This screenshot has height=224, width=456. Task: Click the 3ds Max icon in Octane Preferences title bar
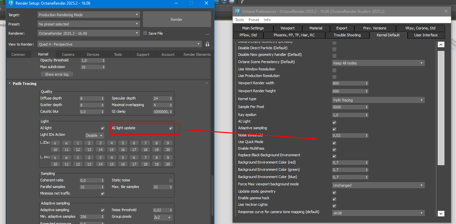[238, 11]
